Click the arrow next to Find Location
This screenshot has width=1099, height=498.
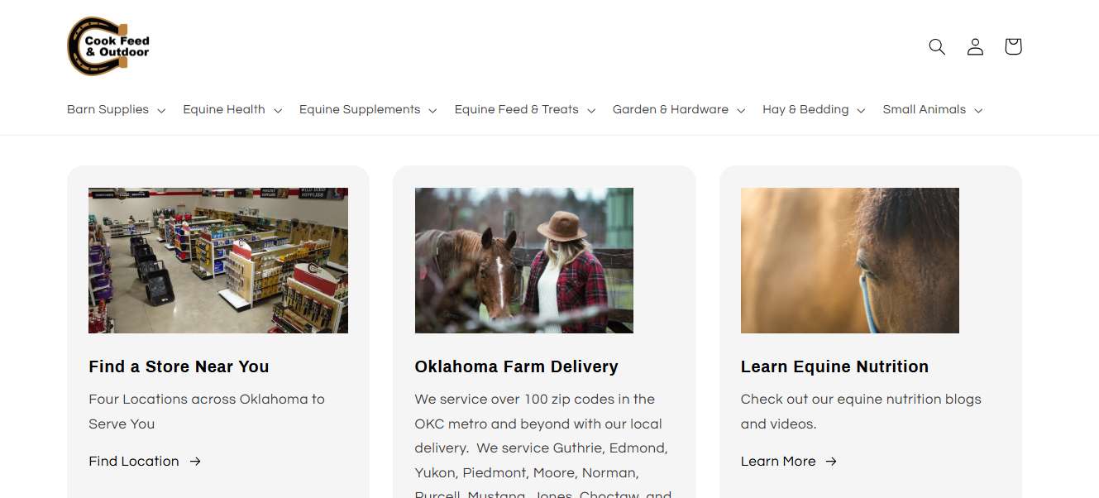coord(195,462)
